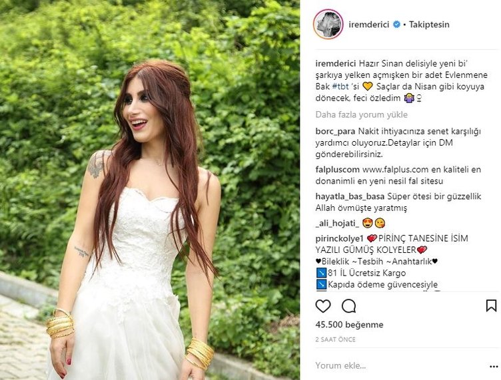The image size is (501, 380).
Task: View the 45.500 beğenme likes list
Action: [x=349, y=325]
